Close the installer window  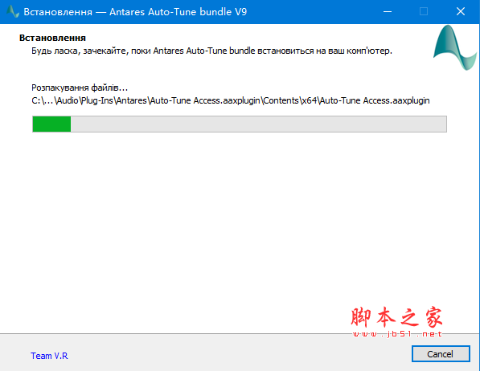(x=461, y=11)
